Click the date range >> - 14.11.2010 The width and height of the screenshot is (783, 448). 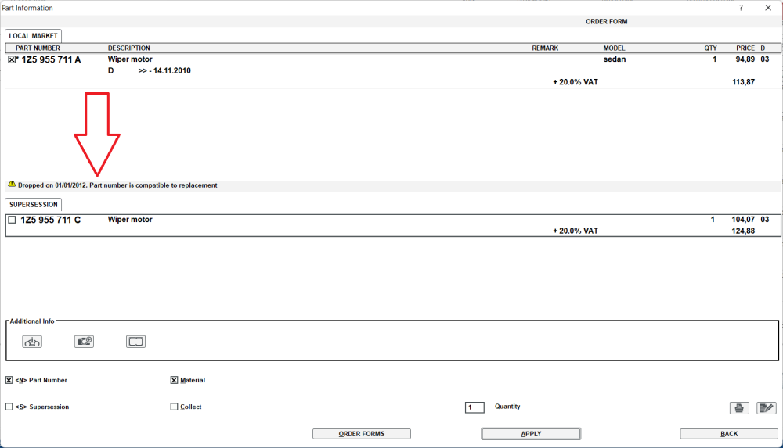point(164,71)
